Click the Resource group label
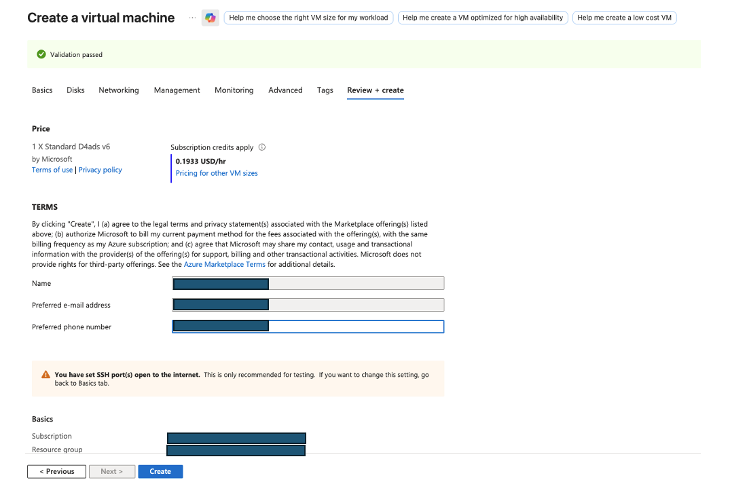Viewport: 730px width, 497px height. point(57,449)
